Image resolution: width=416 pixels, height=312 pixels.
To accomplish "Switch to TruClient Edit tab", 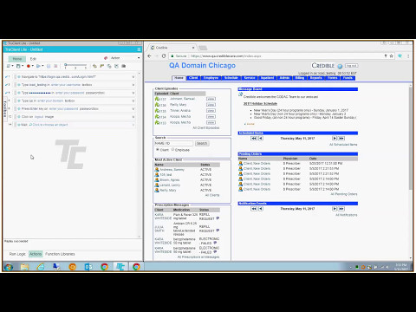I will point(33,59).
